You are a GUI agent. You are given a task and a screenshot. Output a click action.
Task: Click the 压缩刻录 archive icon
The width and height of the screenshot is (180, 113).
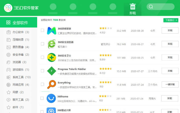9,40
